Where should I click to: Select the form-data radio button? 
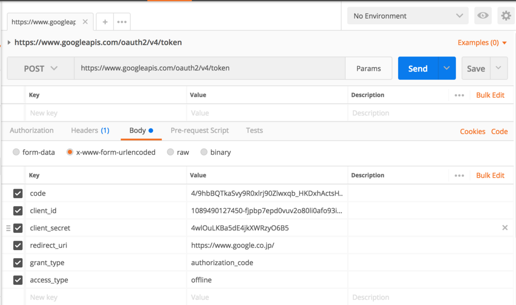pos(16,152)
